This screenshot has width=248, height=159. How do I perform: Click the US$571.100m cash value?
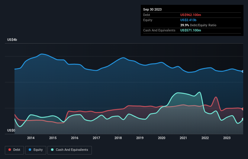click(x=191, y=30)
